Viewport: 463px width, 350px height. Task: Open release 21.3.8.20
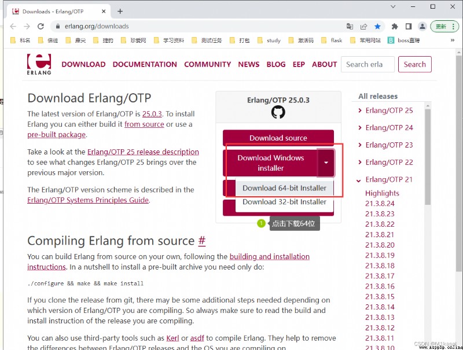(380, 245)
